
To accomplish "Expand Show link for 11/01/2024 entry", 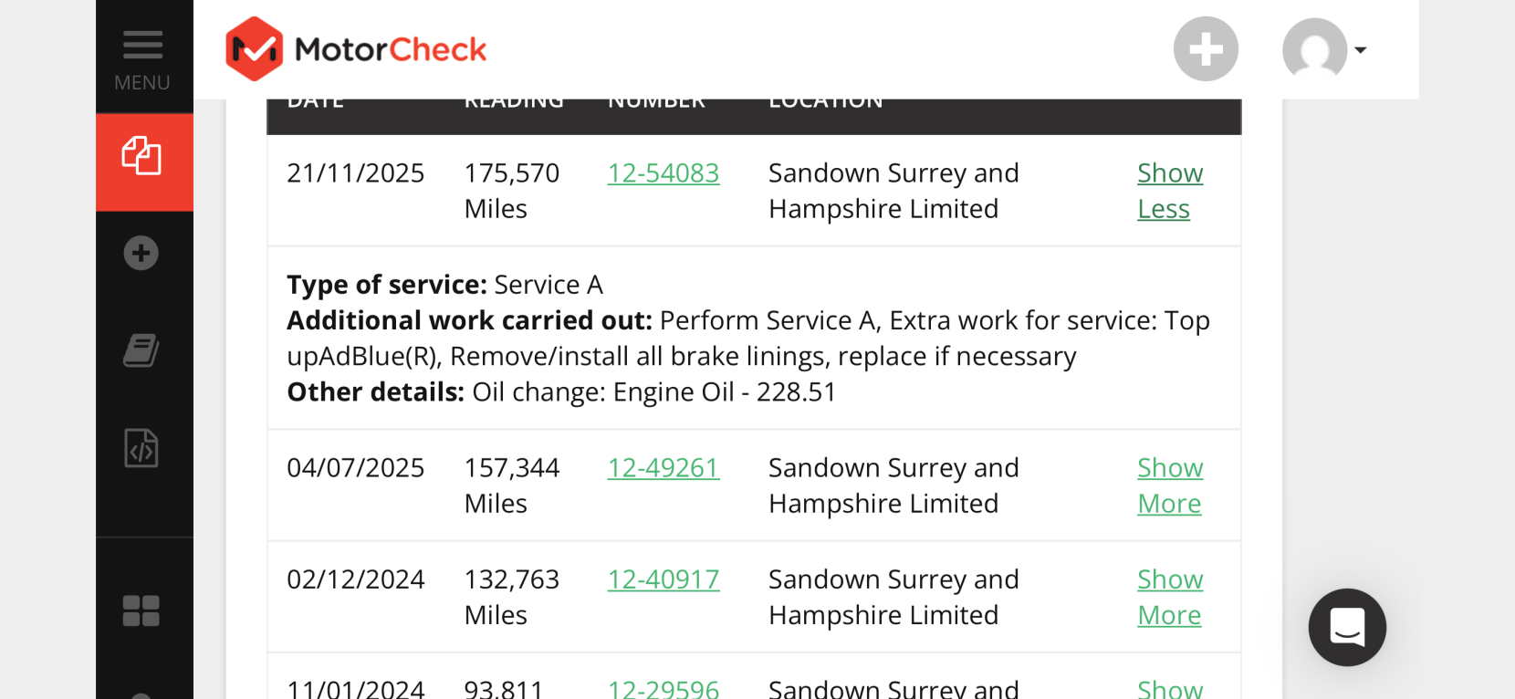I will (1170, 687).
